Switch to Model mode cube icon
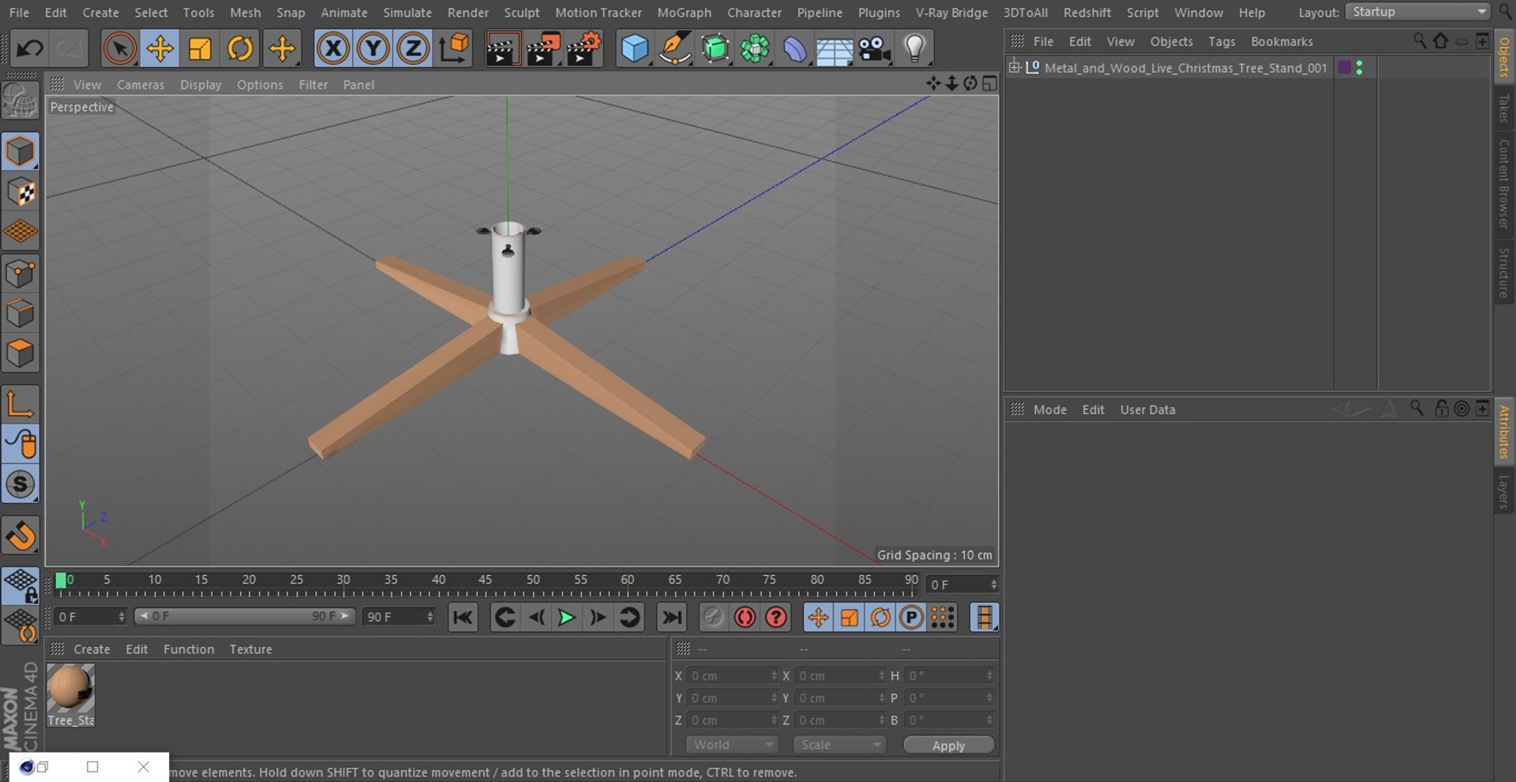The image size is (1516, 782). click(x=21, y=152)
